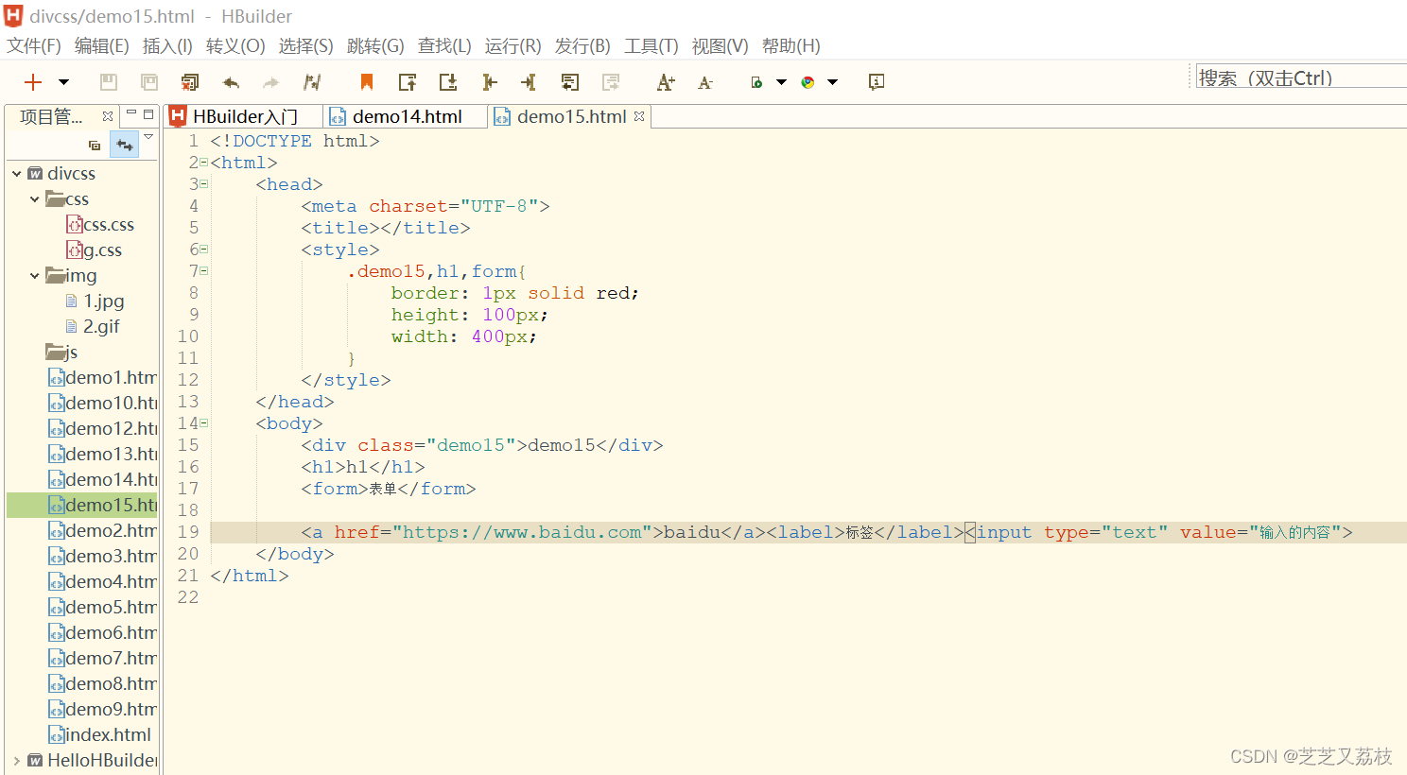The image size is (1407, 775).
Task: Click the Chrome browser preview icon
Action: [808, 82]
